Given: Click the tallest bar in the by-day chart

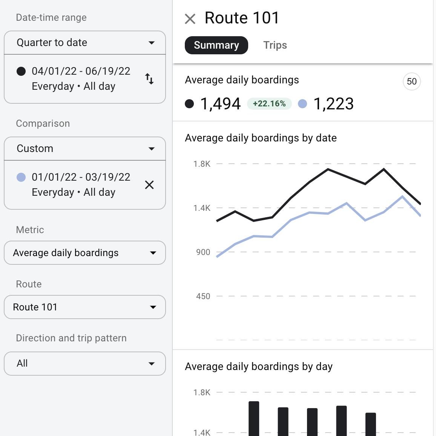Looking at the screenshot, I should coord(254,418).
